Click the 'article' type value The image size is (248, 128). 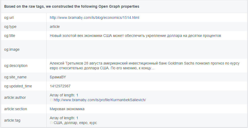pyautogui.click(x=55, y=27)
